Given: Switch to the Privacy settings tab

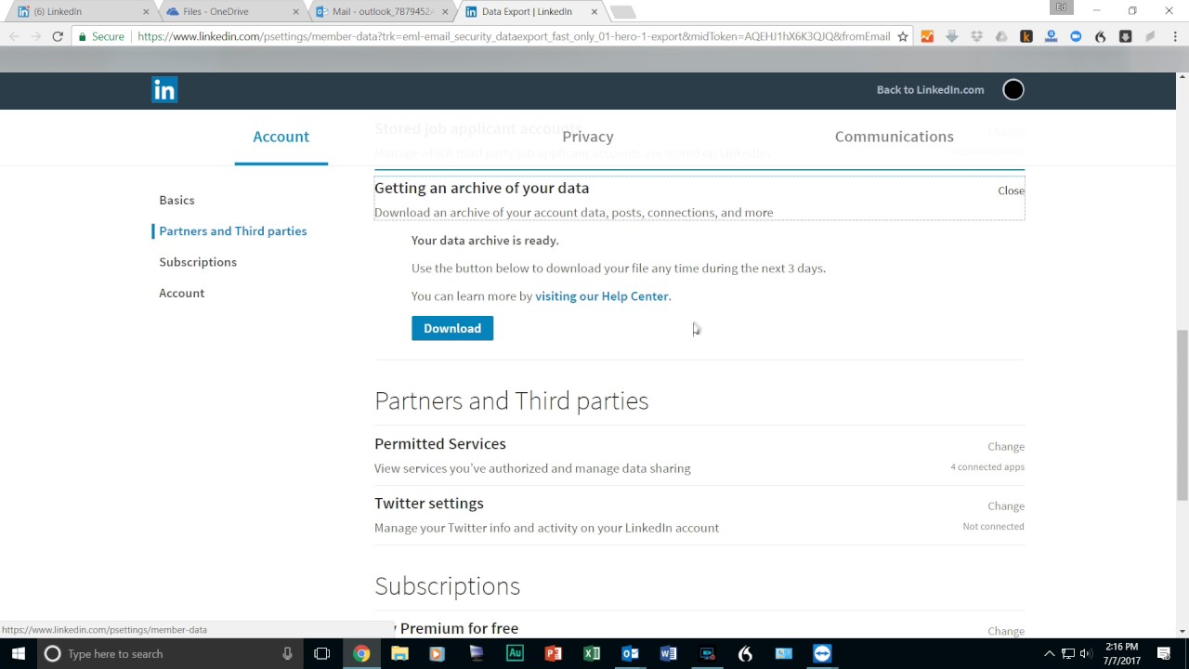Looking at the screenshot, I should (x=588, y=137).
